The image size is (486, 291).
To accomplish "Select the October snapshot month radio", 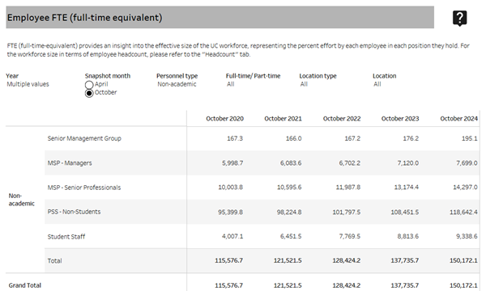I will 89,93.
